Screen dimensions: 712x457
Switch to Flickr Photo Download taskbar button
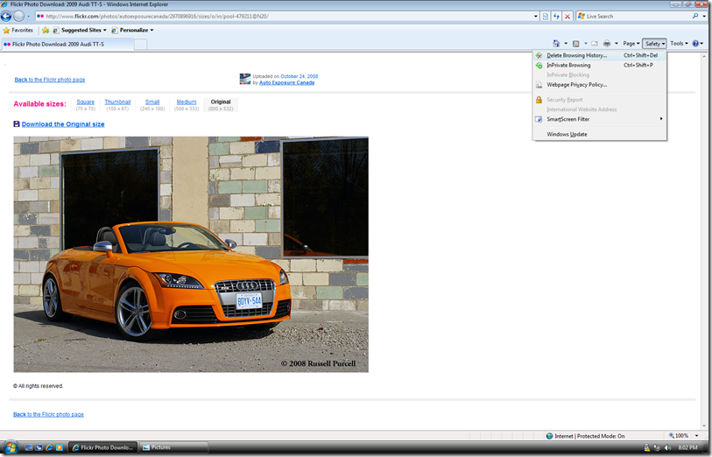click(x=102, y=447)
